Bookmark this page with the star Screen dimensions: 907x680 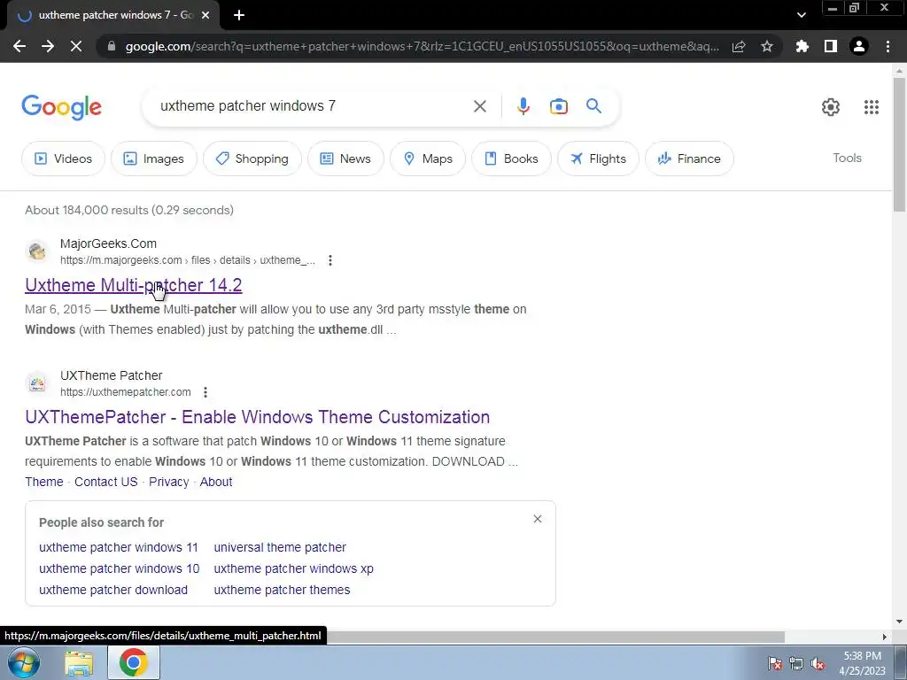click(767, 46)
